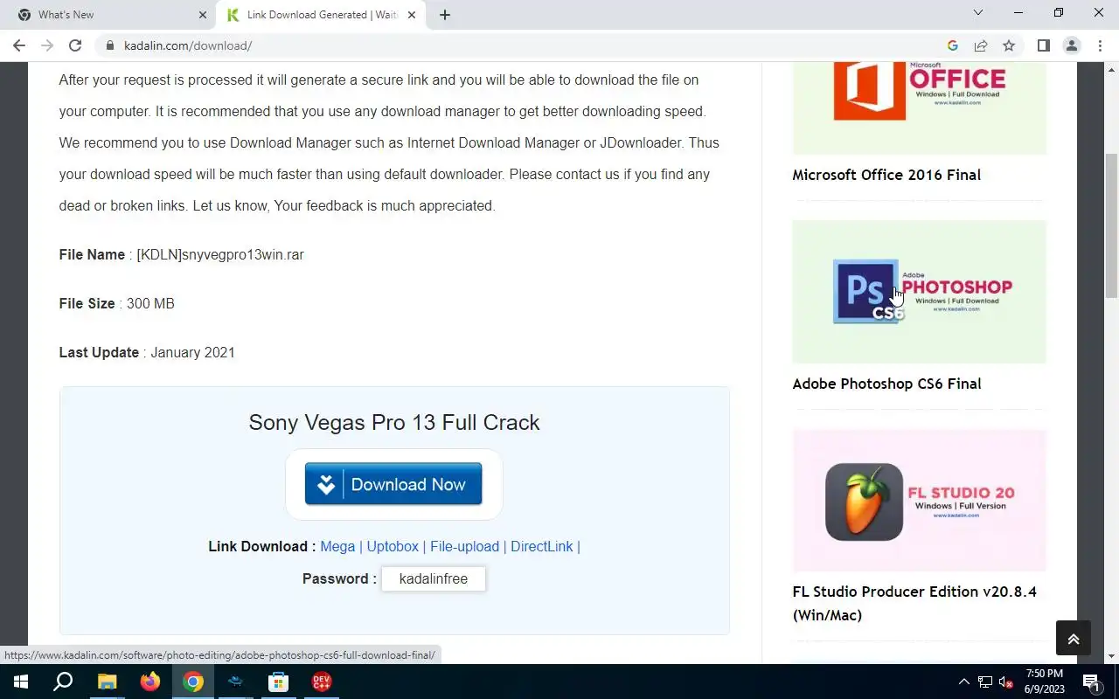Click the Chrome taskbar icon
1119x699 pixels.
pos(193,682)
